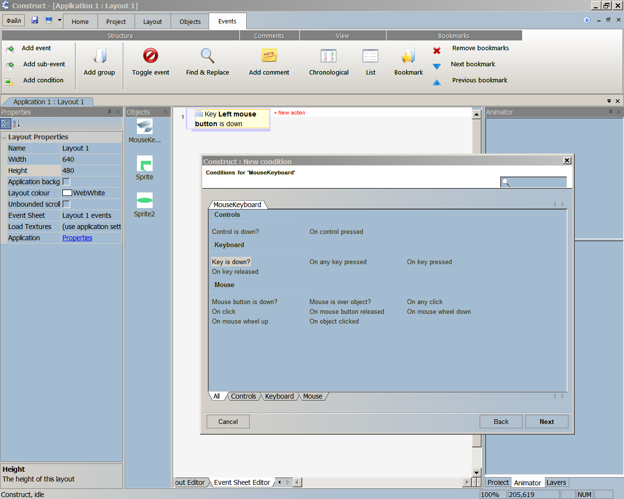Select the Sprite2 object icon

pos(144,200)
